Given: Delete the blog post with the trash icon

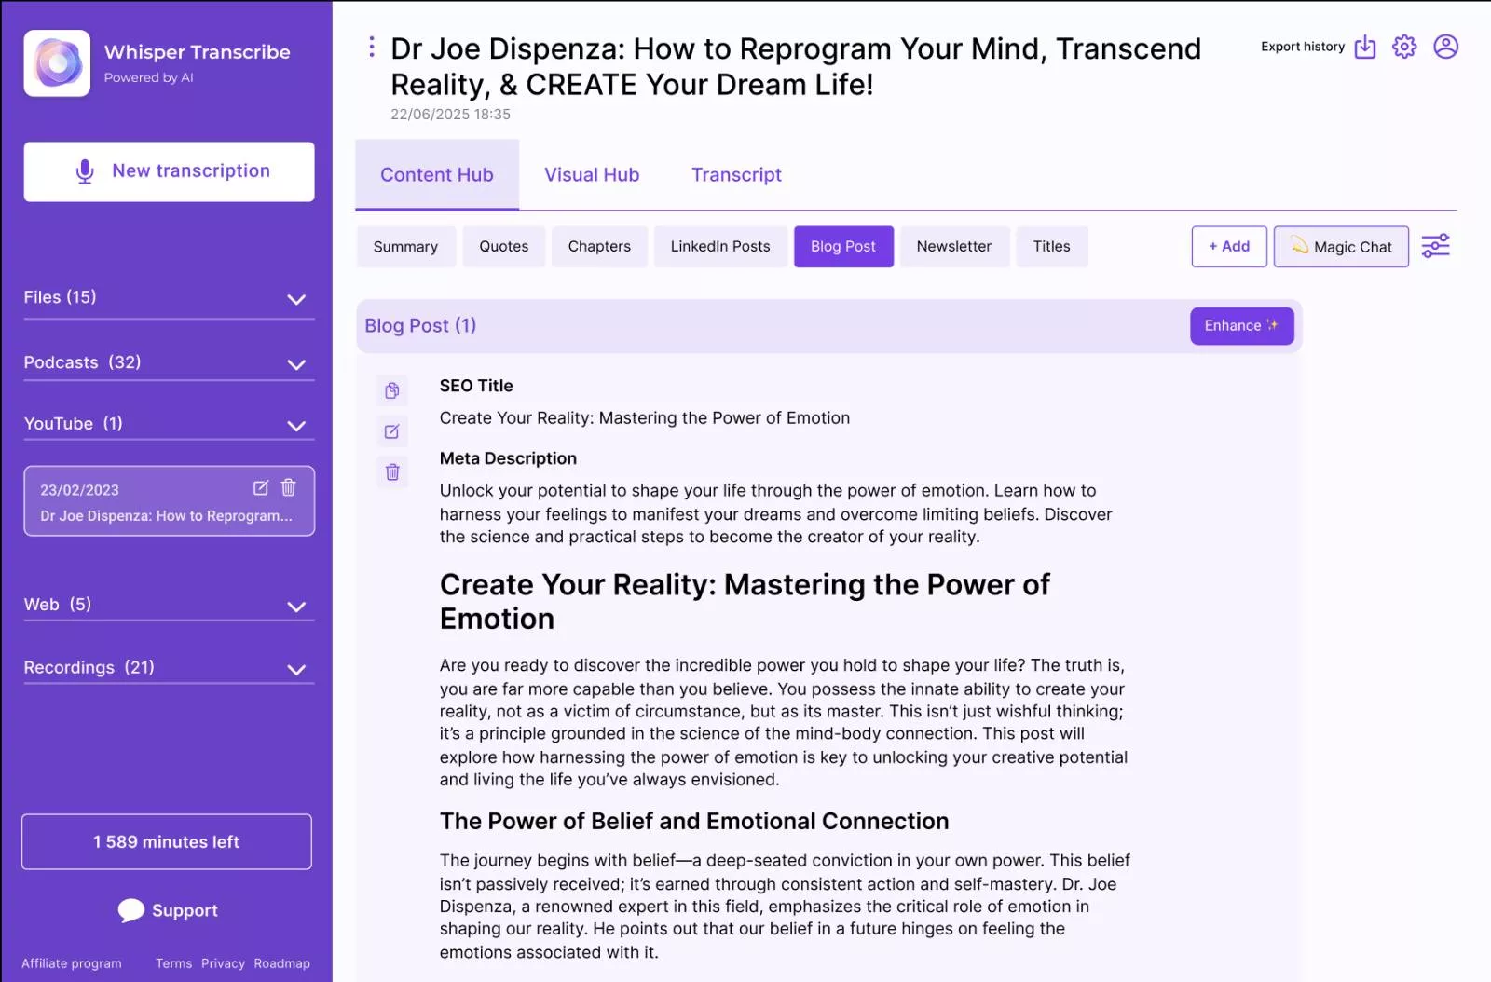Looking at the screenshot, I should [x=392, y=472].
